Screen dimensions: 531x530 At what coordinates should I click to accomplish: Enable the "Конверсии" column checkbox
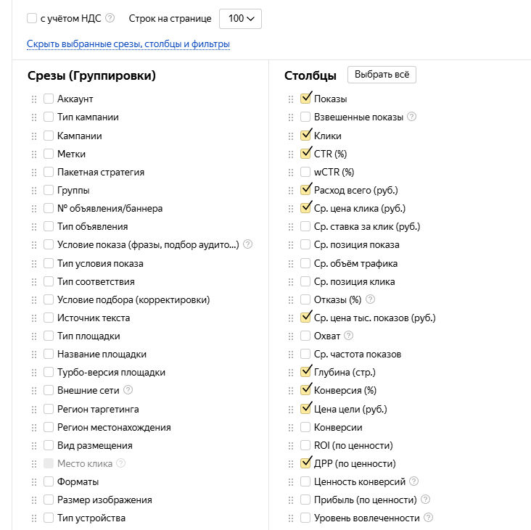pos(305,427)
